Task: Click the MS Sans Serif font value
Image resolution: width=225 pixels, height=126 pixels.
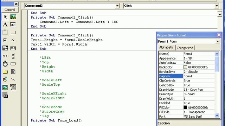Action: coord(193,117)
